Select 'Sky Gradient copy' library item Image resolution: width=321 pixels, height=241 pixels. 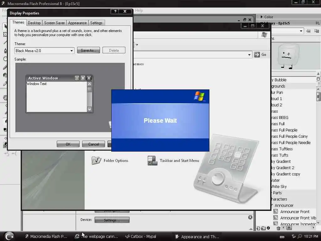click(286, 174)
